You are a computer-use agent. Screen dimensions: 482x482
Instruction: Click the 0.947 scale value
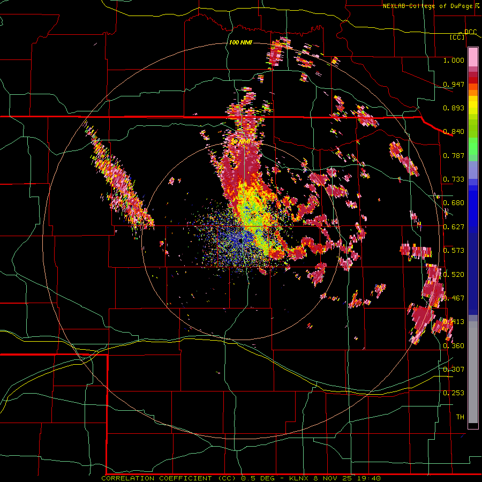[454, 84]
